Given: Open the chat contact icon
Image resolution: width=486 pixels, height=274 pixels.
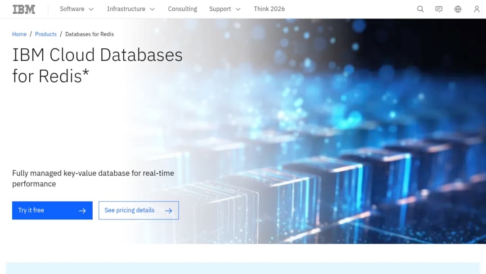Looking at the screenshot, I should tap(439, 9).
